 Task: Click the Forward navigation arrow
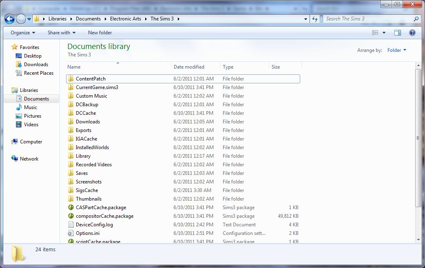pos(21,19)
